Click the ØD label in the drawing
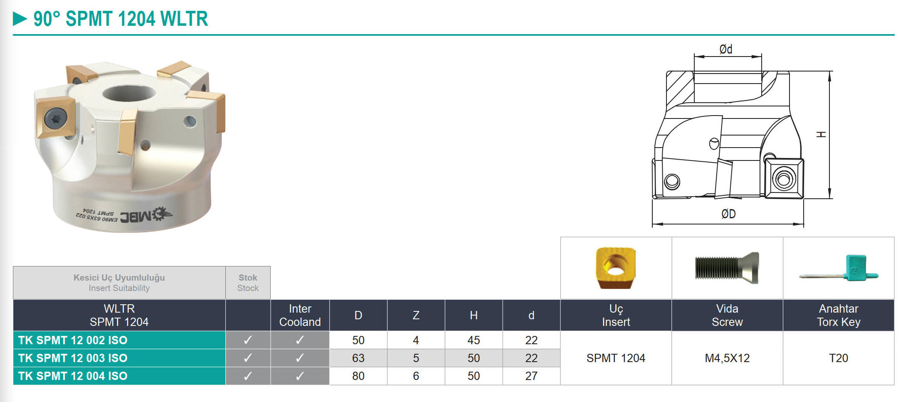The width and height of the screenshot is (908, 402). tap(728, 214)
